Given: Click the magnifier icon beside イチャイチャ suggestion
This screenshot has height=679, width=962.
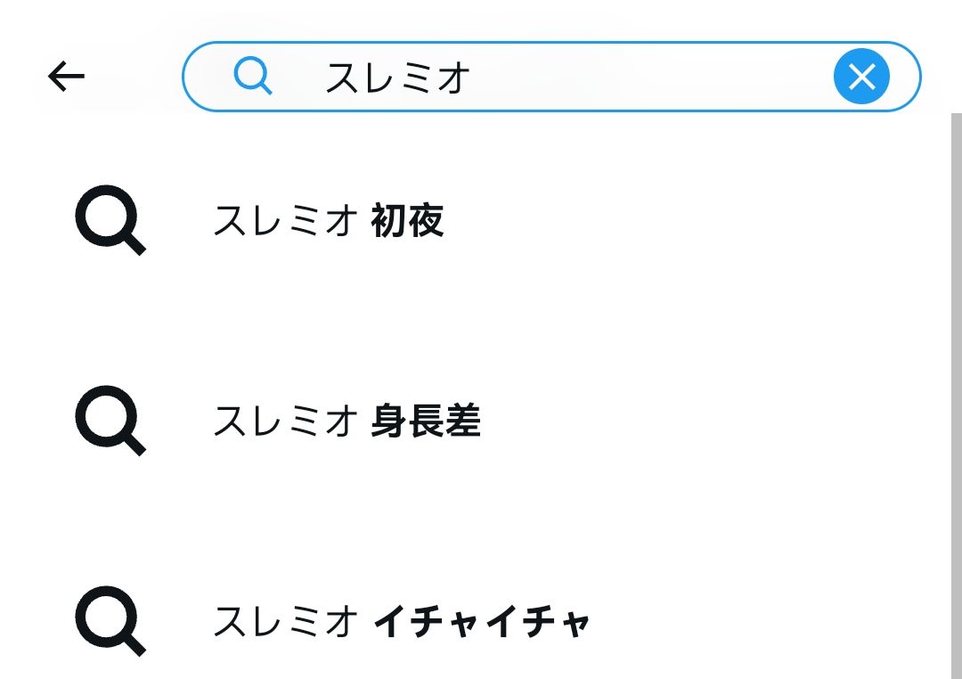Looking at the screenshot, I should (x=110, y=621).
